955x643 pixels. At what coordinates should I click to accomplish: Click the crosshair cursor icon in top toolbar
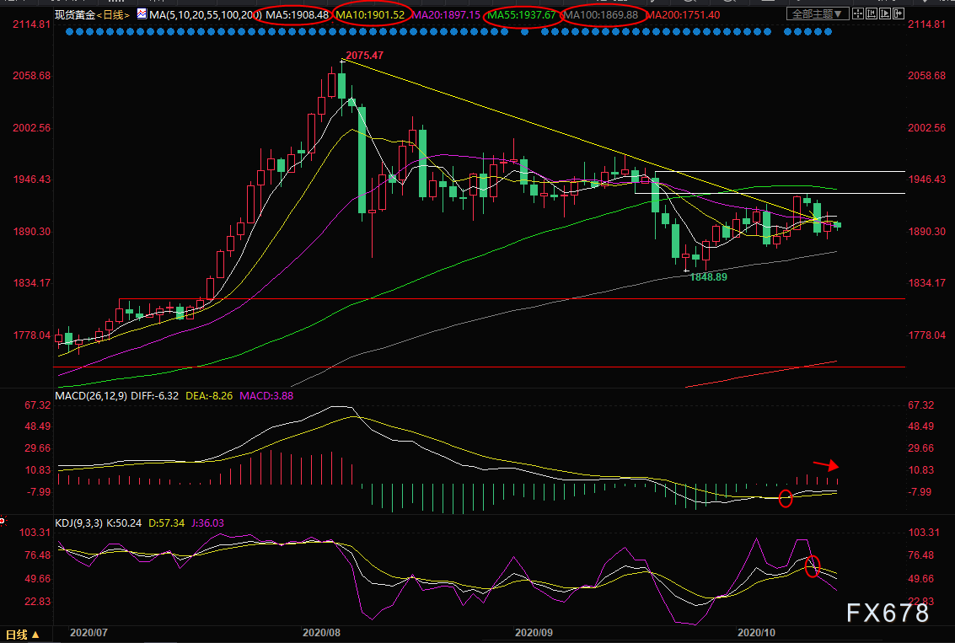[x=856, y=14]
